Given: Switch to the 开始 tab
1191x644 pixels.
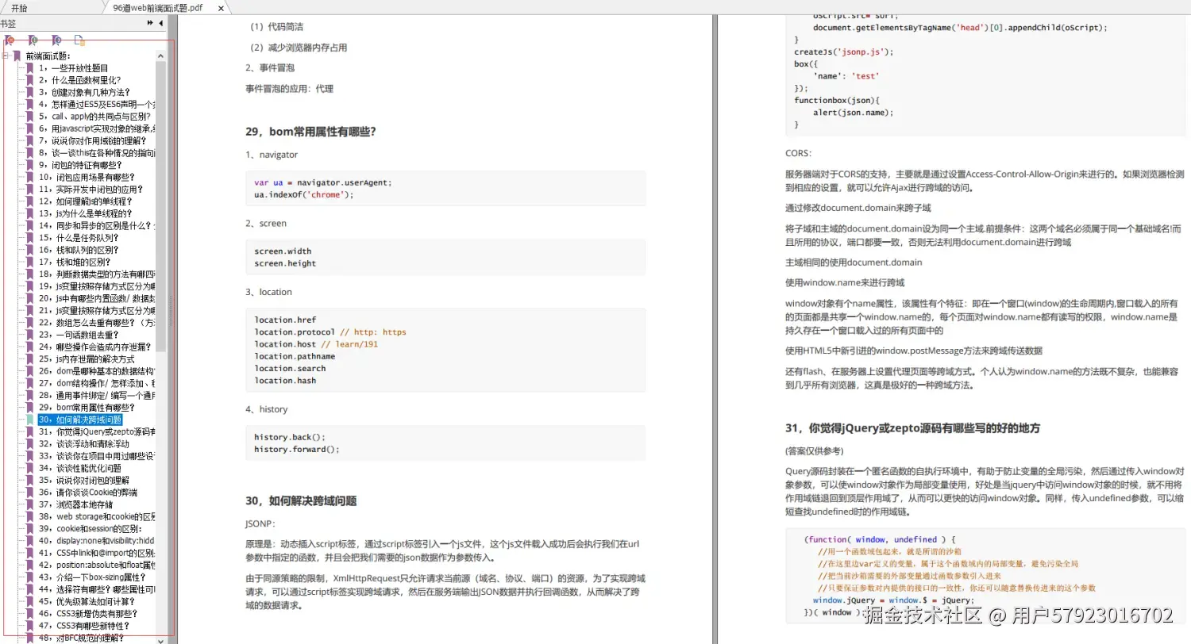Looking at the screenshot, I should 19,7.
